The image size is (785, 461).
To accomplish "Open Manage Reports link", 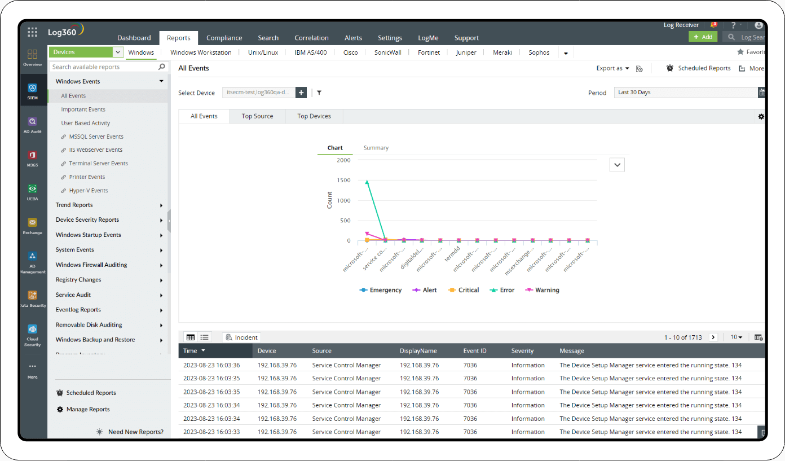I will click(x=83, y=410).
